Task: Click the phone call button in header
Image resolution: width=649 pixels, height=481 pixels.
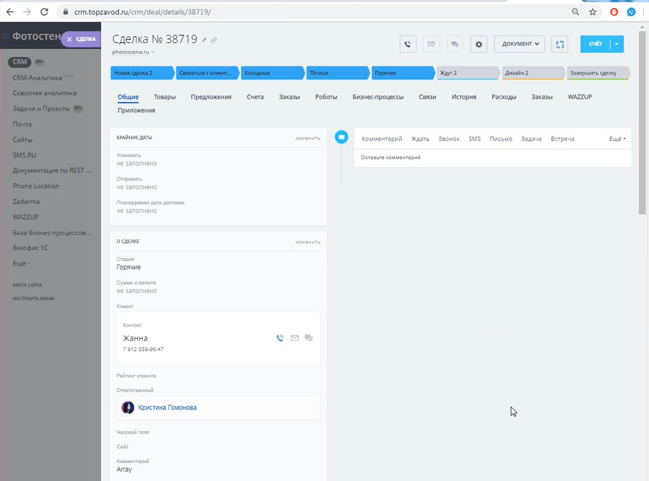Action: tap(407, 44)
